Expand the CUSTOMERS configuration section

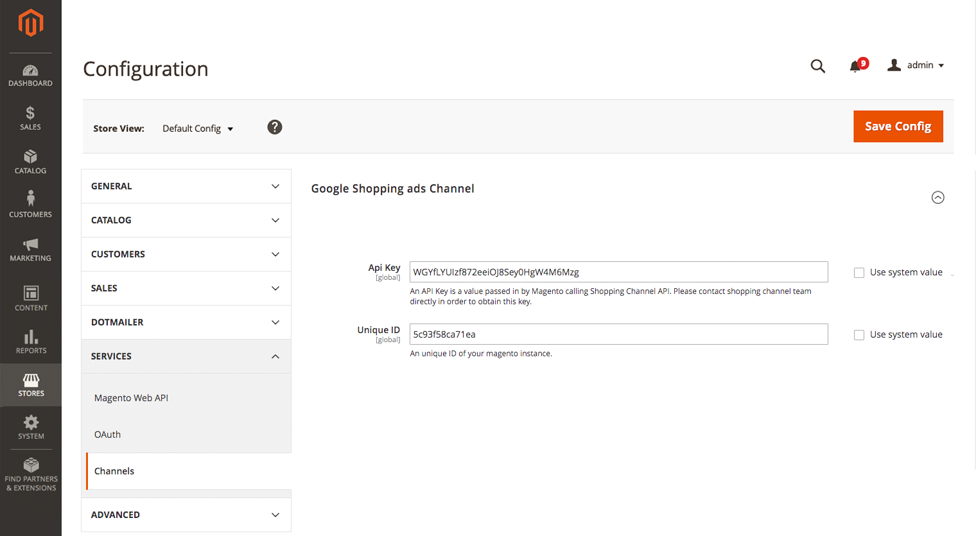pyautogui.click(x=186, y=254)
